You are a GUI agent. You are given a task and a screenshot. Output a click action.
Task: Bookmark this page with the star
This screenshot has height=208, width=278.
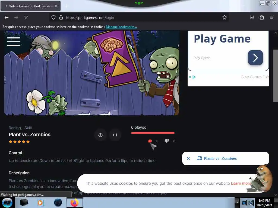(225, 17)
